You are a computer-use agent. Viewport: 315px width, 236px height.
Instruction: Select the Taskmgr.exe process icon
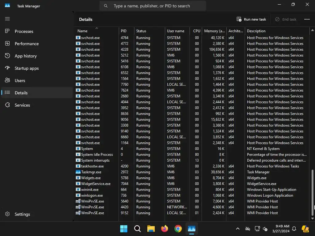tap(78, 172)
